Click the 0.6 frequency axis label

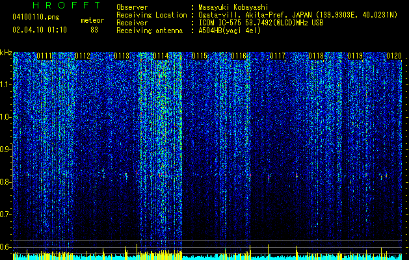tap(6, 247)
